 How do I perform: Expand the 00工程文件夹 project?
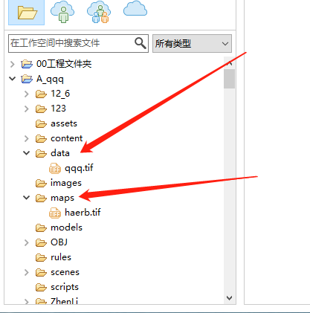pyautogui.click(x=12, y=64)
